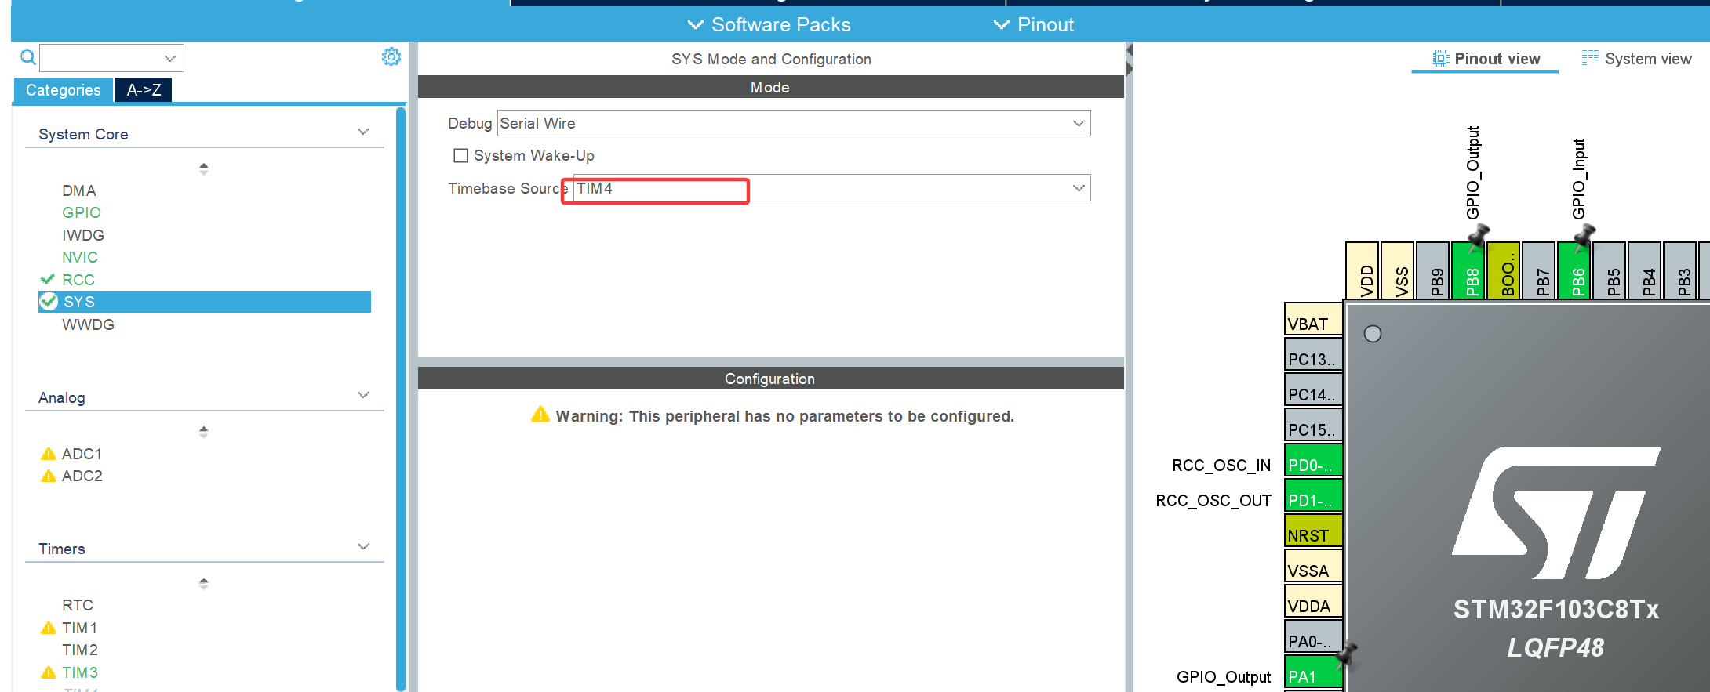Click the green PA1 pin
This screenshot has height=692, width=1710.
tap(1313, 672)
